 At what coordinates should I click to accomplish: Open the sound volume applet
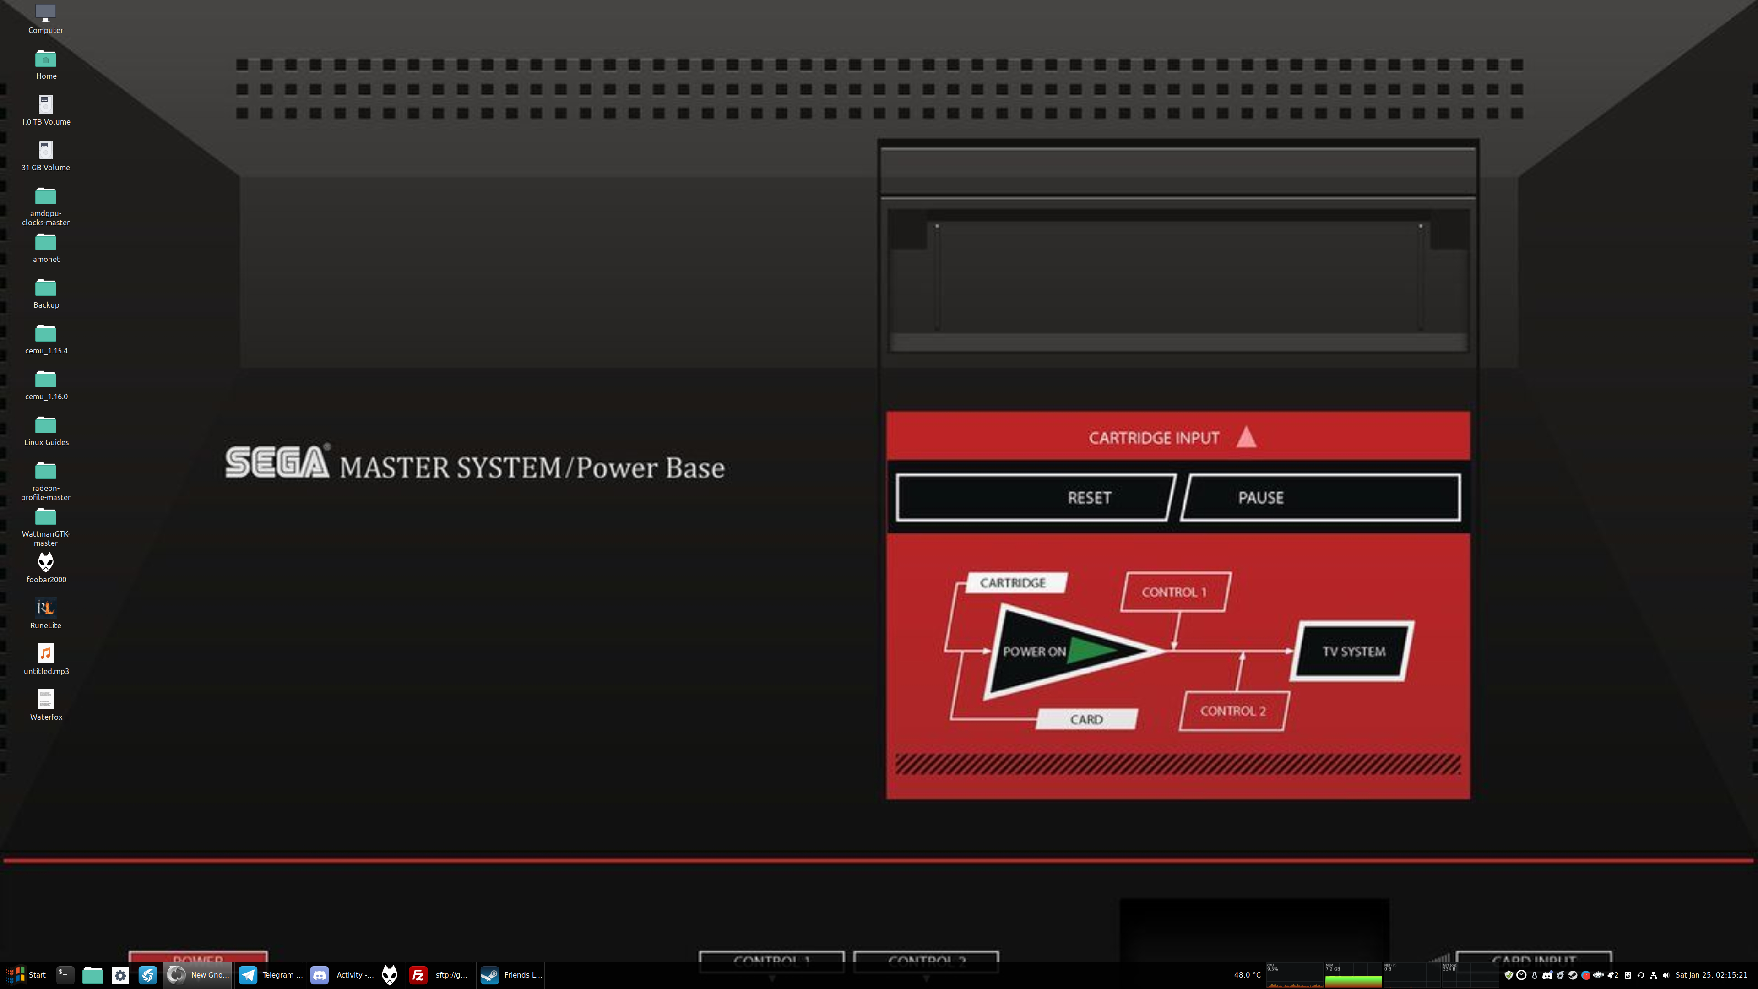tap(1666, 975)
